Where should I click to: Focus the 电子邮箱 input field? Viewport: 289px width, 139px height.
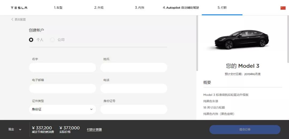tap(62, 88)
